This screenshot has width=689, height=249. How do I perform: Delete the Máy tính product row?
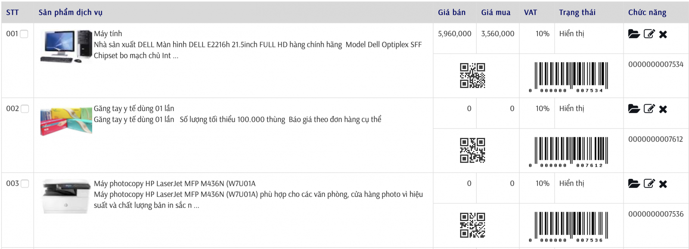(663, 34)
